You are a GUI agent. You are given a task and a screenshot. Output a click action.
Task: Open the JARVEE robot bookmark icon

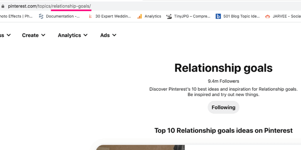[x=268, y=16]
